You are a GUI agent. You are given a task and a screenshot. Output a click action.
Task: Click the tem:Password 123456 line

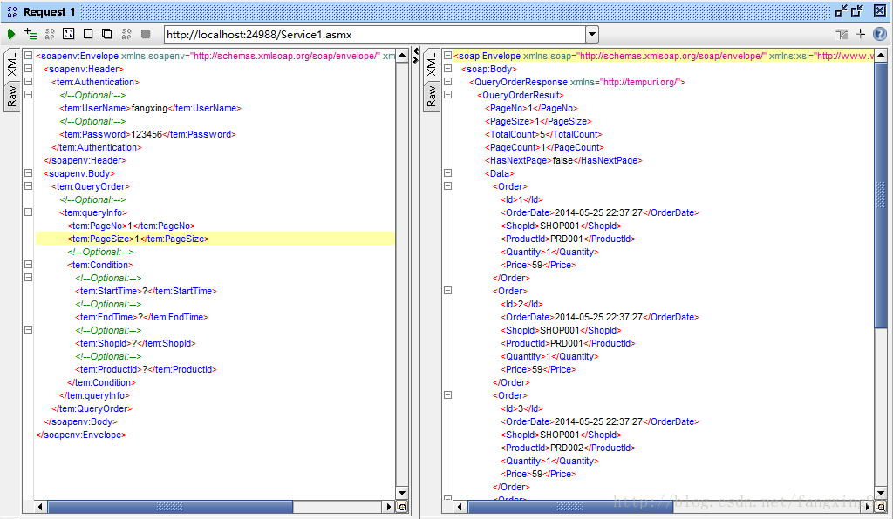(147, 134)
